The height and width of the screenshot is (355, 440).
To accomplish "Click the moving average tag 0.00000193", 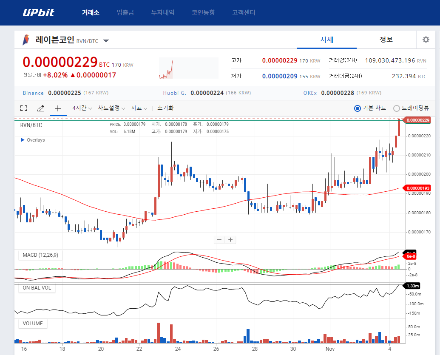I will [x=417, y=188].
